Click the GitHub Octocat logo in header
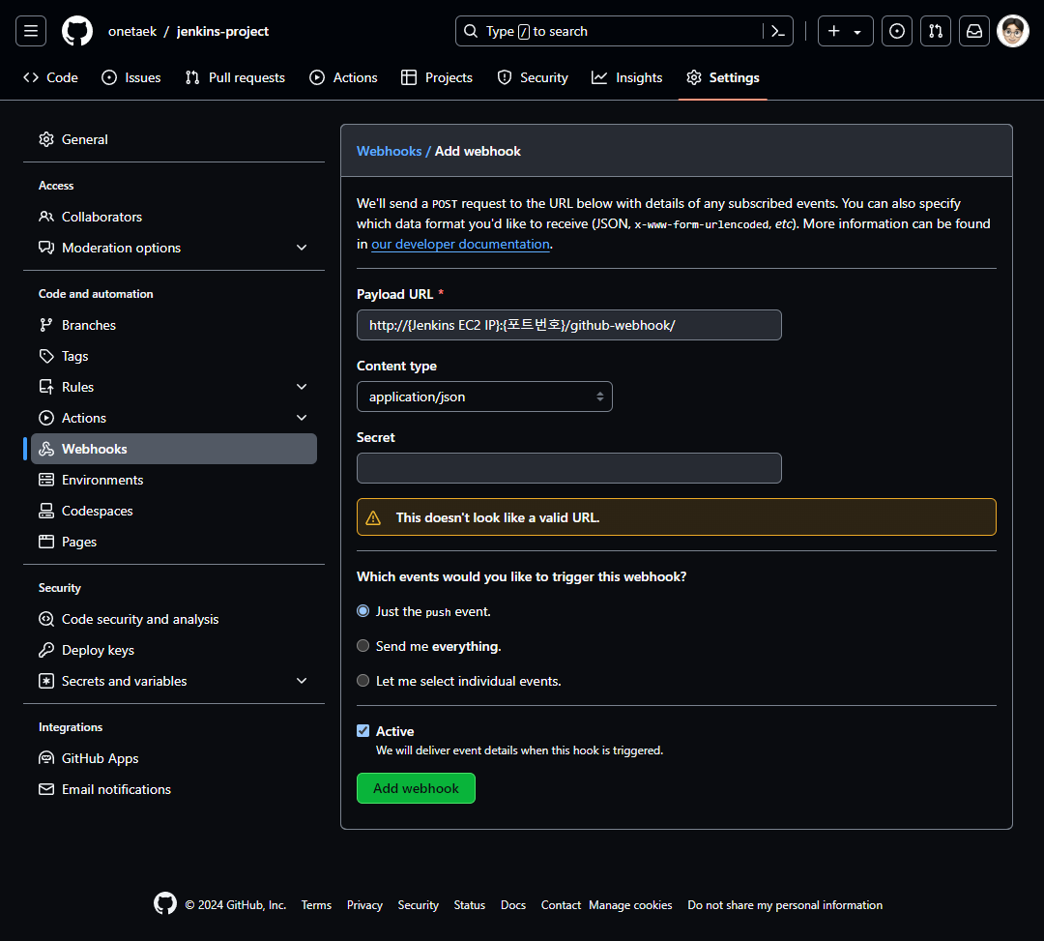Screen dimensions: 1044x941 (x=77, y=31)
